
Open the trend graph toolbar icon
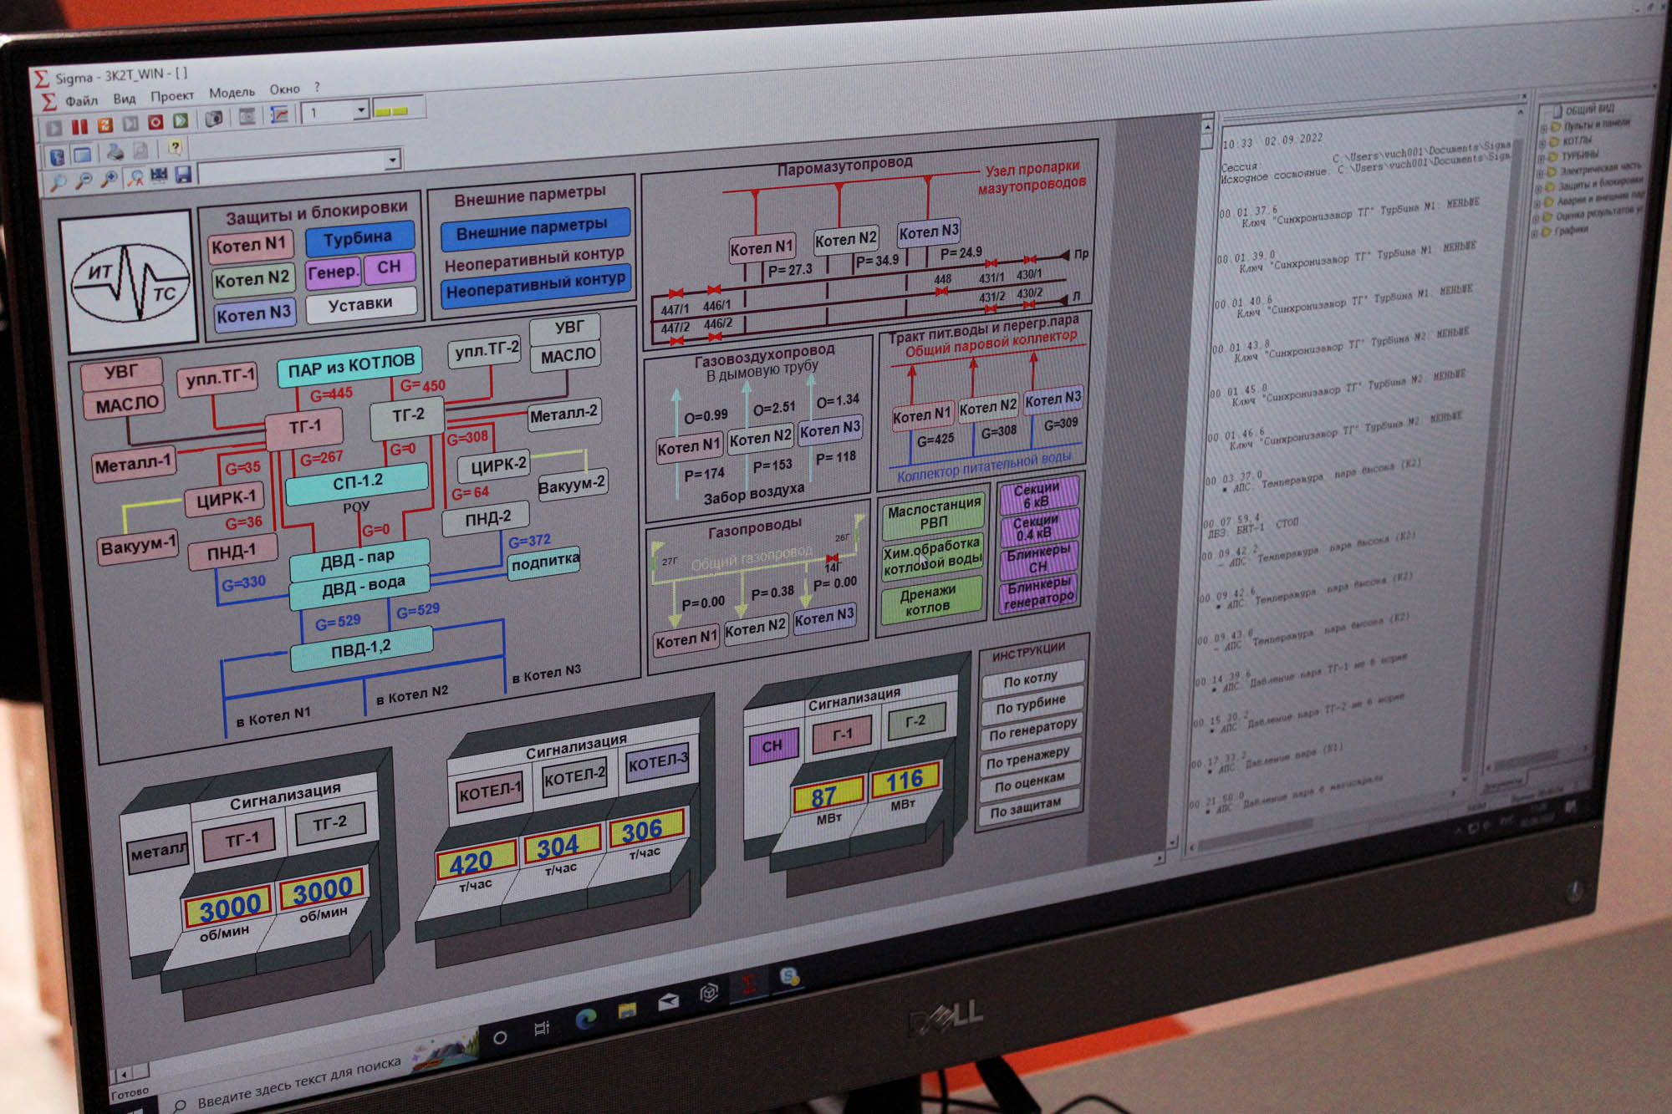pyautogui.click(x=279, y=114)
